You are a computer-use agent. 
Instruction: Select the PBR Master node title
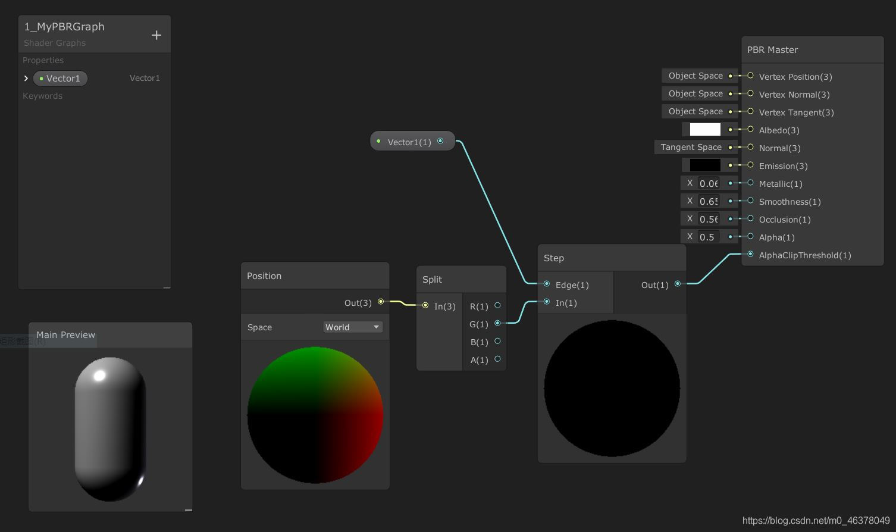click(772, 50)
